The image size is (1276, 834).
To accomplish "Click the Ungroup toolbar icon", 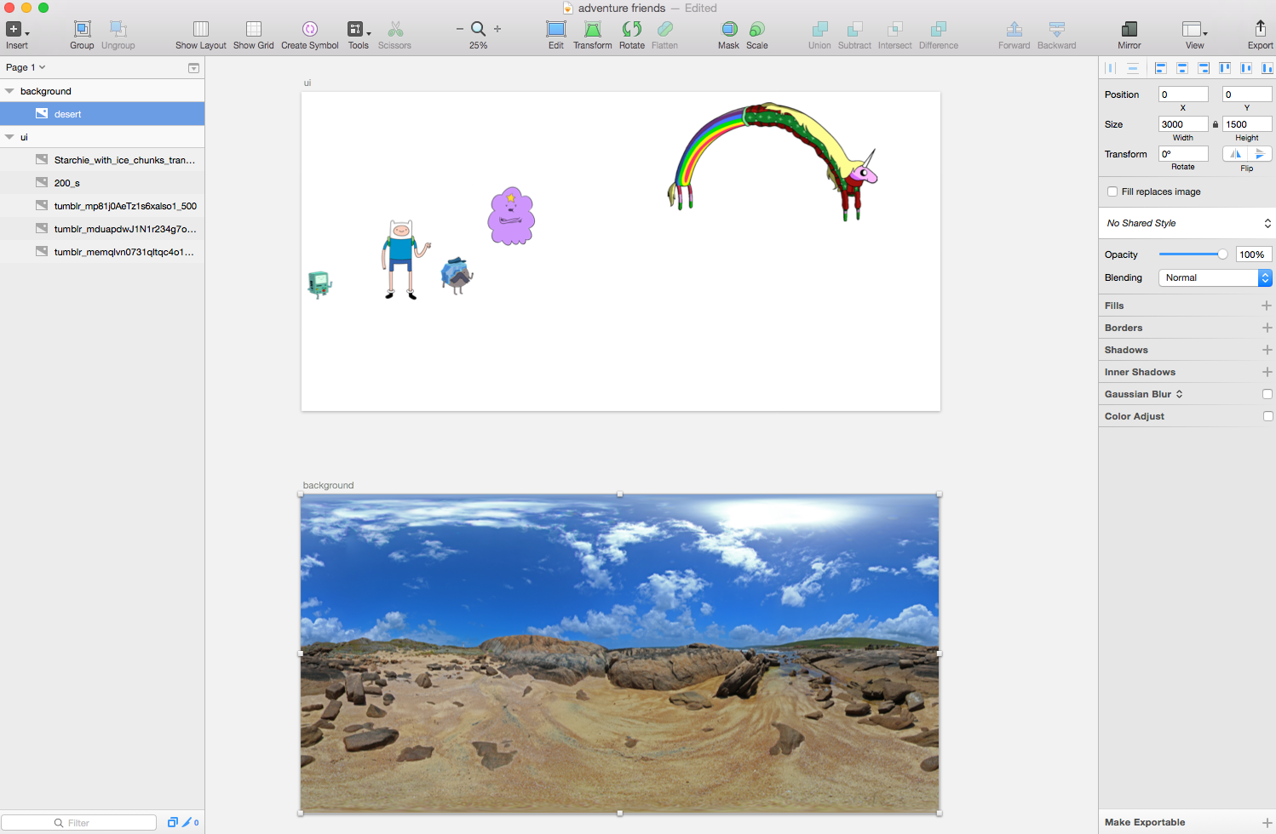I will [118, 29].
